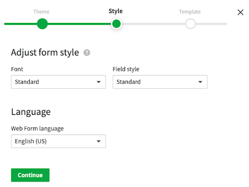Go to the Theme step label
249x187 pixels.
tap(41, 12)
